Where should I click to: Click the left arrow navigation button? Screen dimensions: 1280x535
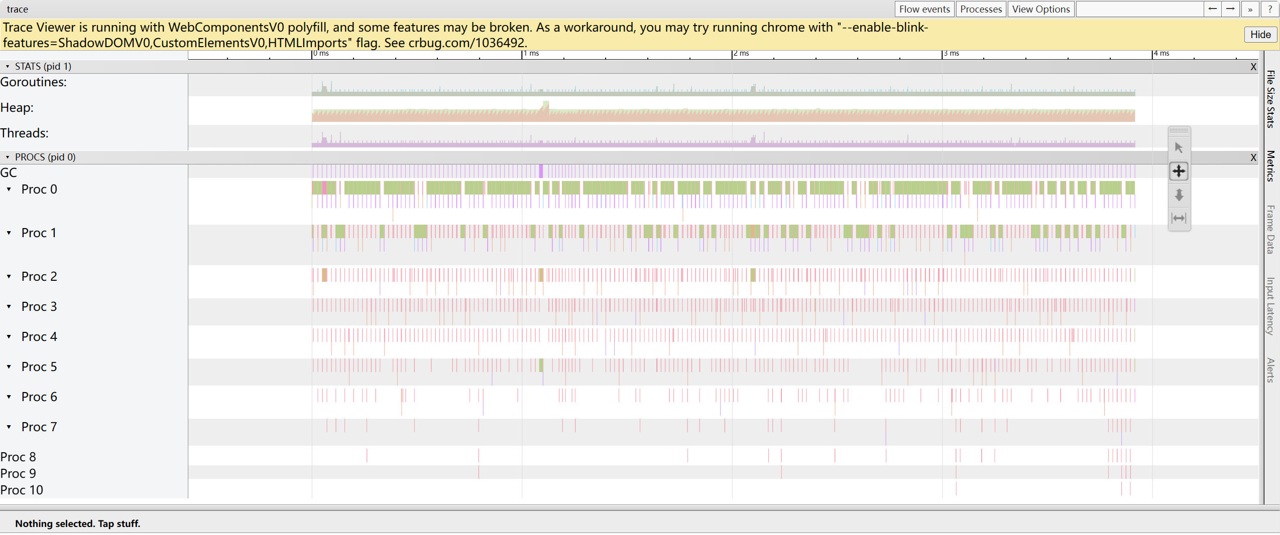pyautogui.click(x=1212, y=9)
